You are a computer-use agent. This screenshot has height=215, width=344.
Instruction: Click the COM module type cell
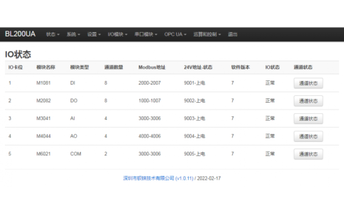coord(76,154)
